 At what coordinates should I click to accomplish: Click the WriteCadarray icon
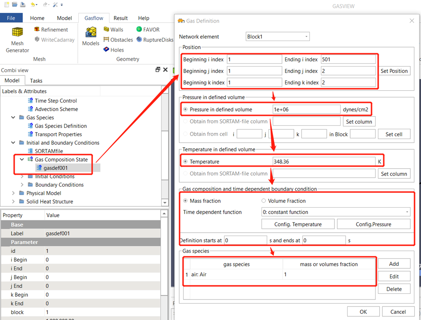click(x=37, y=39)
